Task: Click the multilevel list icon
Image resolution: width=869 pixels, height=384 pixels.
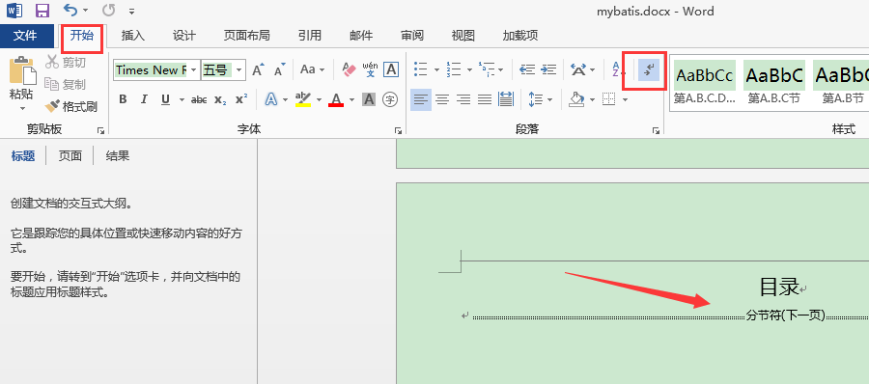Action: [x=487, y=69]
